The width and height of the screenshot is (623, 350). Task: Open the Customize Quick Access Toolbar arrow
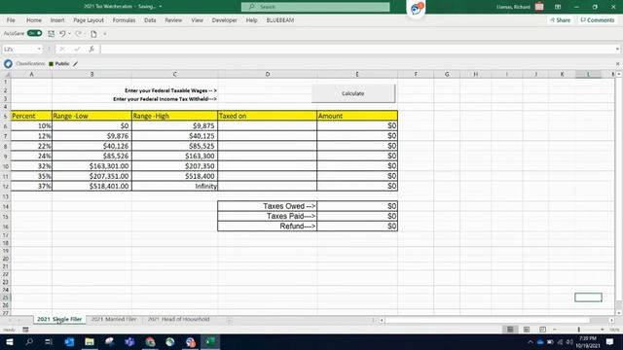click(x=105, y=34)
